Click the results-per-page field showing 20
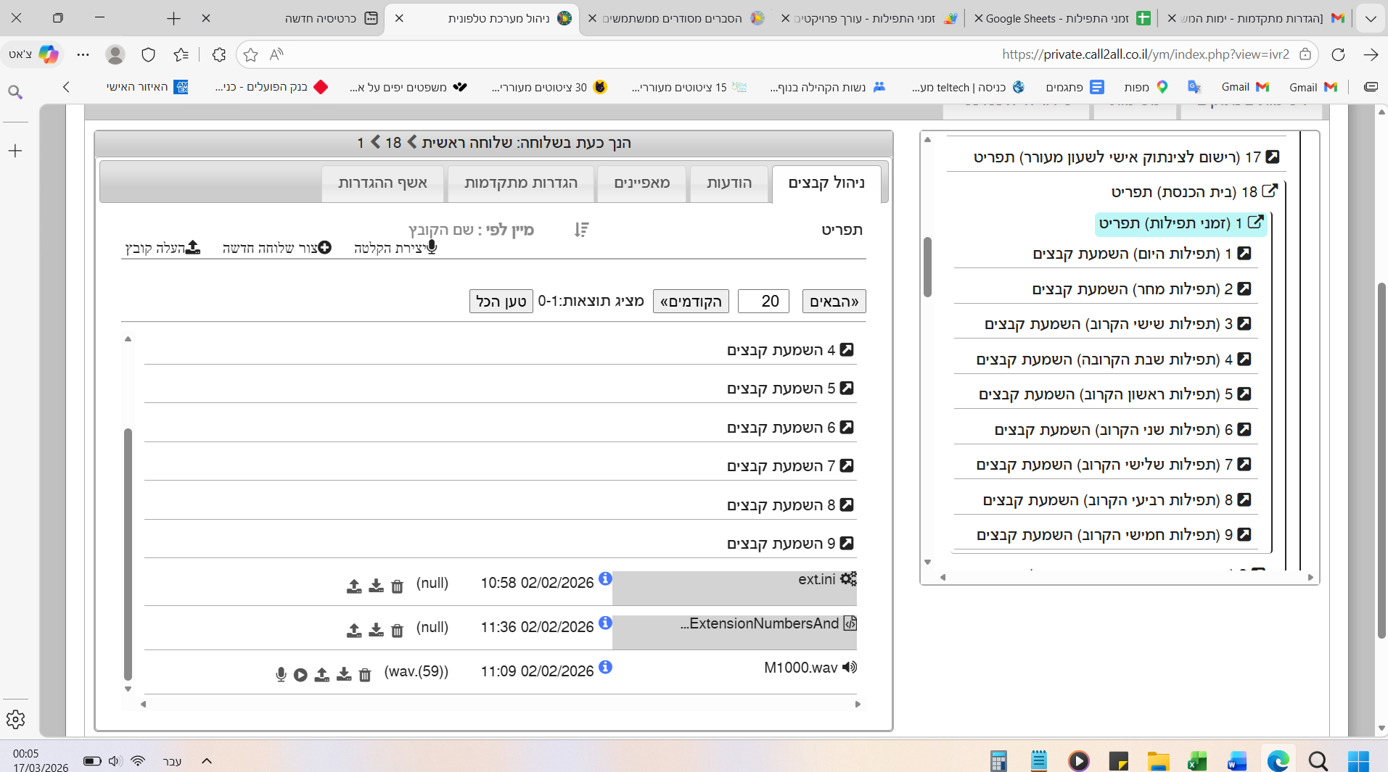 tap(763, 301)
